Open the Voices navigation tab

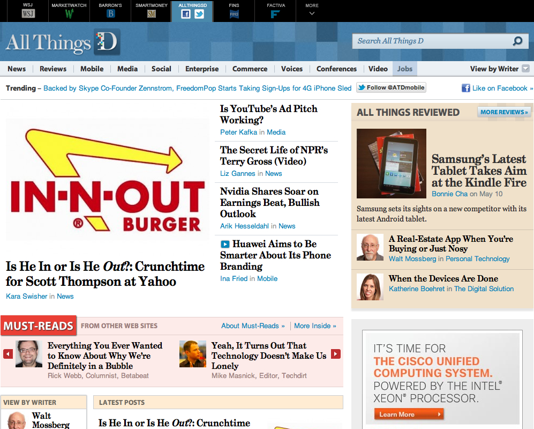[292, 69]
